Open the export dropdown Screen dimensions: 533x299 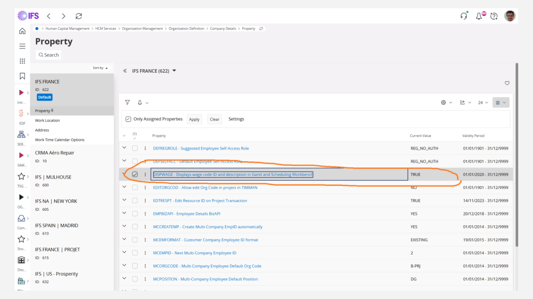466,102
